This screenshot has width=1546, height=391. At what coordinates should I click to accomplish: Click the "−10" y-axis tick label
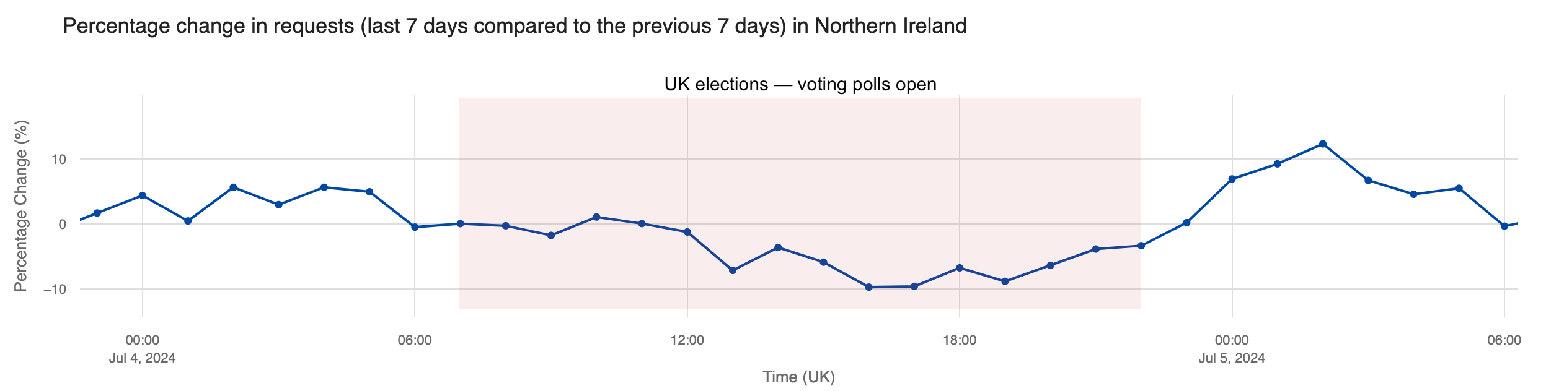(x=55, y=289)
